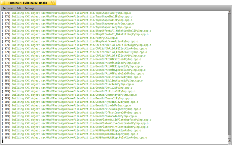Open the Settings menu
232x145 pixels.
tap(29, 8)
